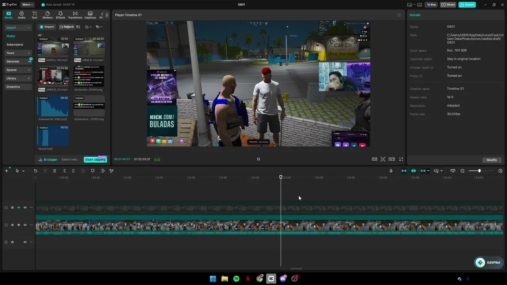Click the microphone voiceover record icon
Viewport: 507px width, 285px height.
391,171
